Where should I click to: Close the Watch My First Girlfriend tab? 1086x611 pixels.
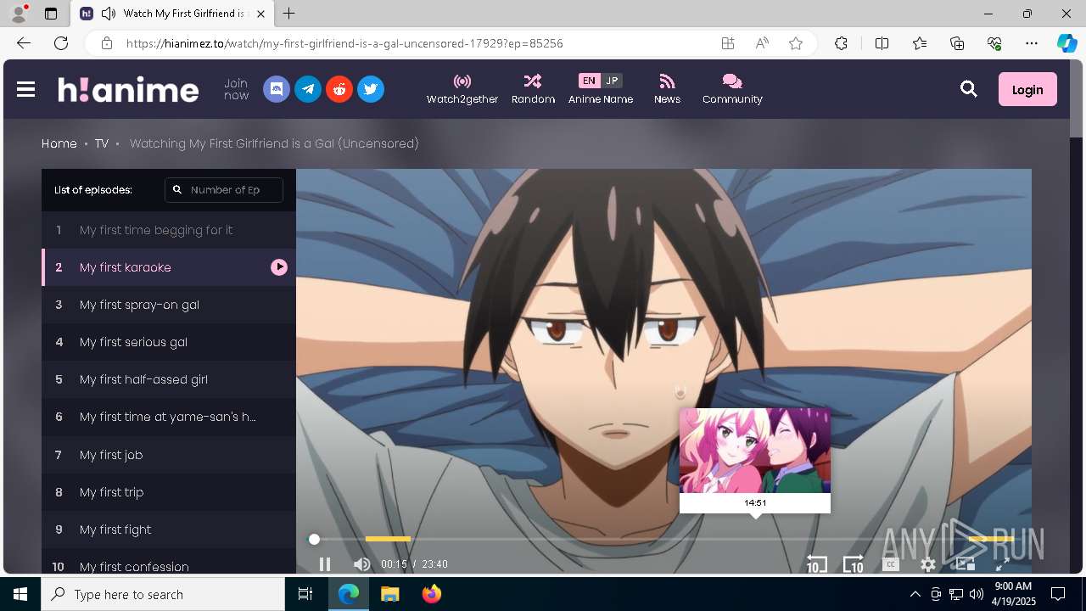point(261,14)
